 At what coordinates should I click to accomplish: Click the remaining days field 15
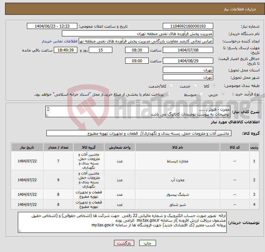(101, 50)
